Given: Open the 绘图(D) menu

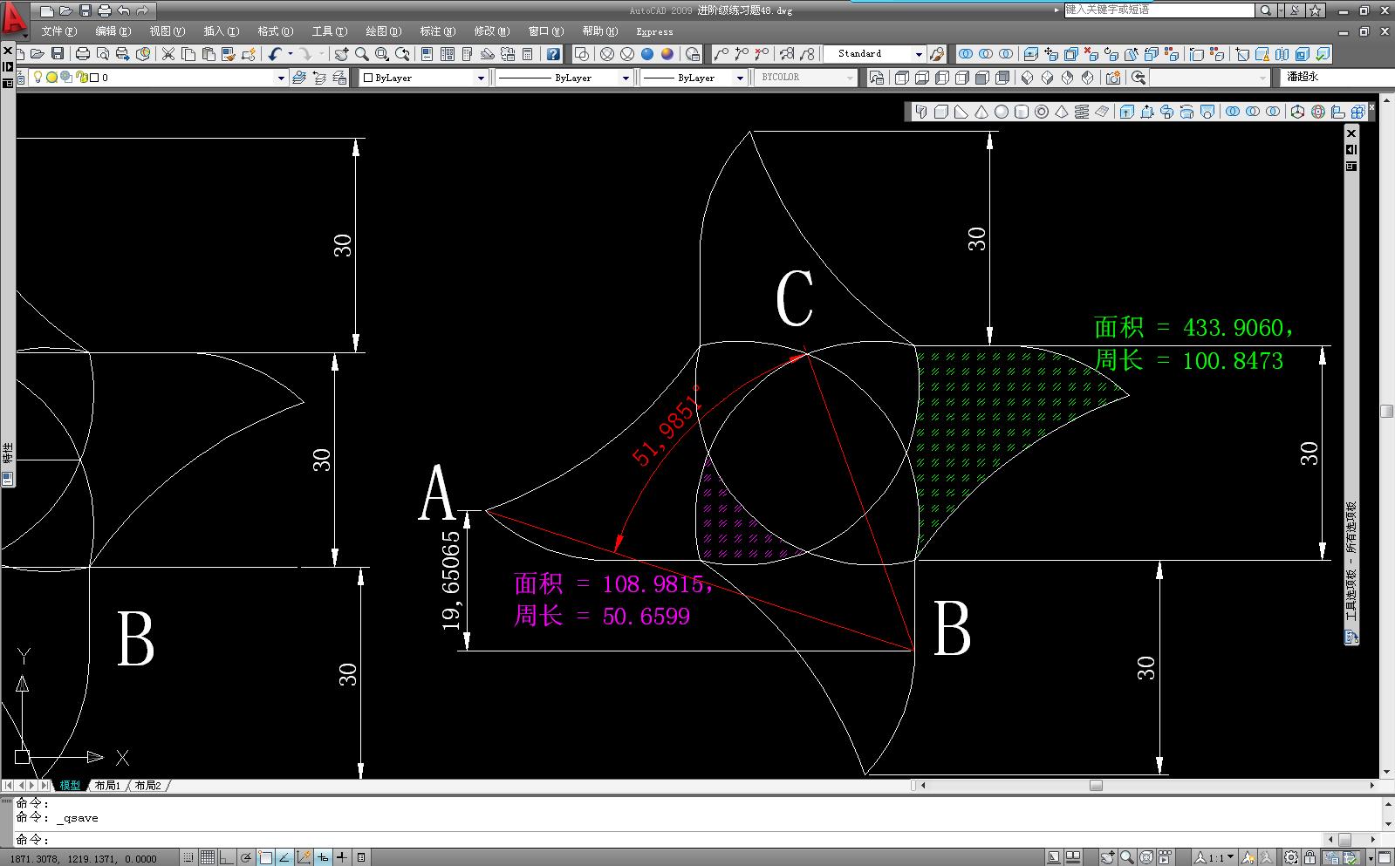Looking at the screenshot, I should (383, 31).
